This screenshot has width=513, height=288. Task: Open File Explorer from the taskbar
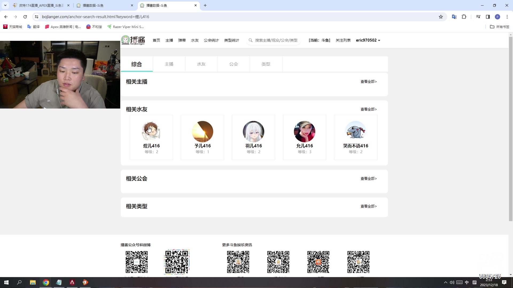pos(33,282)
